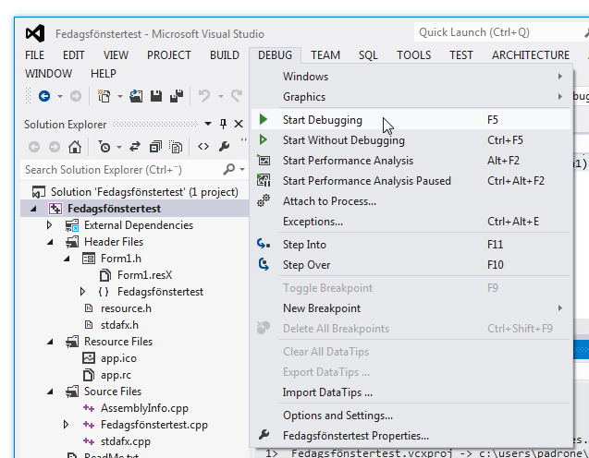
Task: Expand the External Dependencies node
Action: 49,225
